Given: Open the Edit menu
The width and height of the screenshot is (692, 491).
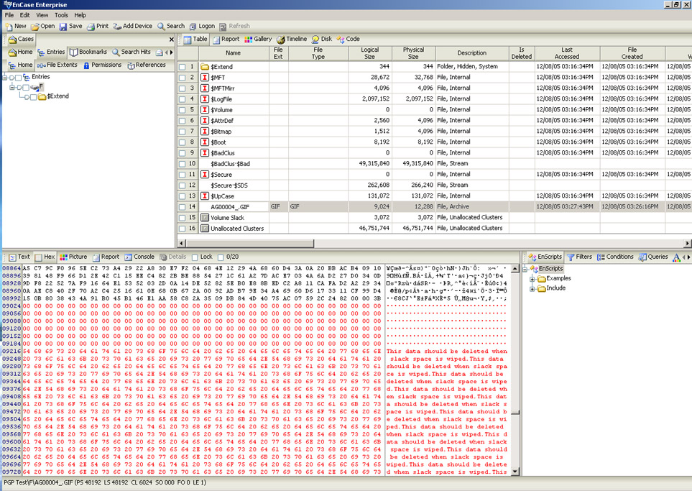Looking at the screenshot, I should coord(24,15).
